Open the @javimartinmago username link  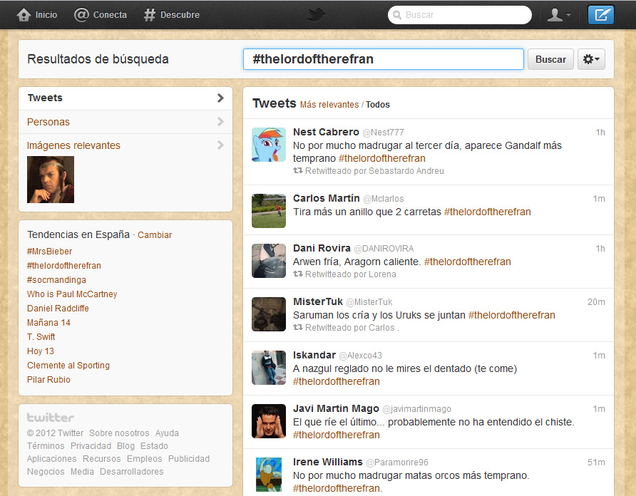[x=416, y=409]
